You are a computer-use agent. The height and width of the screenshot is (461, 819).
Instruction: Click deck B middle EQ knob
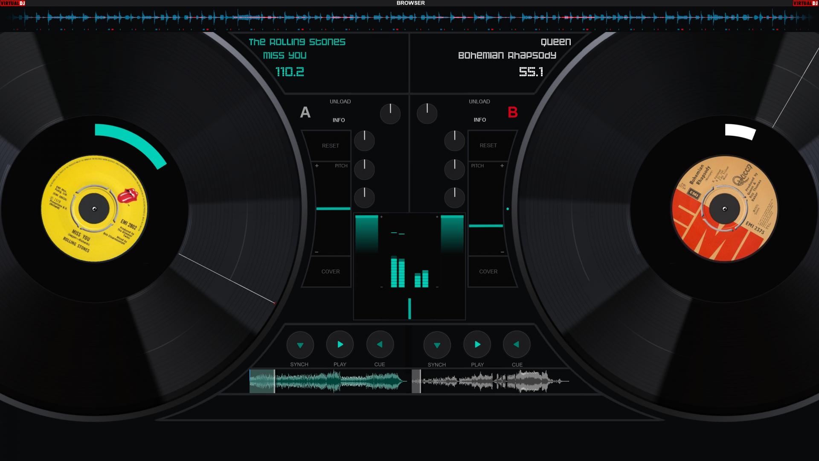click(455, 169)
